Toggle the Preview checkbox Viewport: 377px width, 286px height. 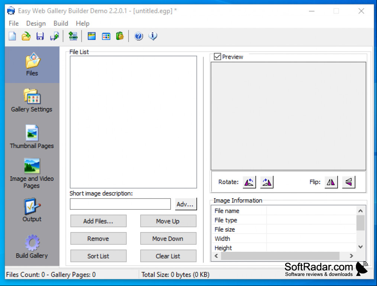tap(217, 57)
